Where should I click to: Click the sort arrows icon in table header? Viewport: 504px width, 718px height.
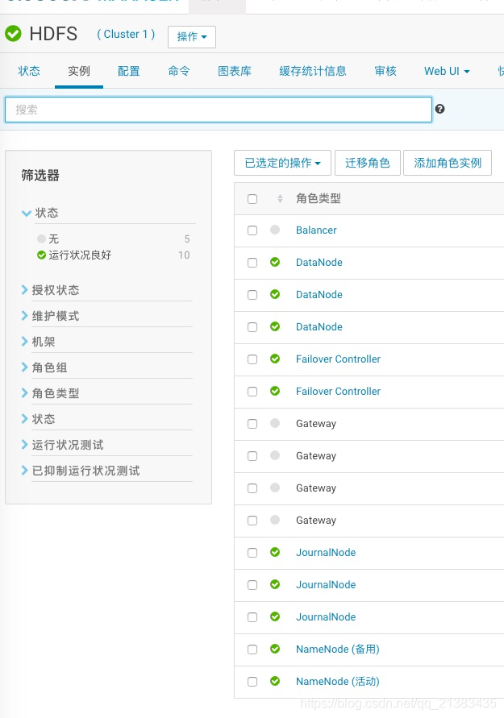(x=280, y=199)
